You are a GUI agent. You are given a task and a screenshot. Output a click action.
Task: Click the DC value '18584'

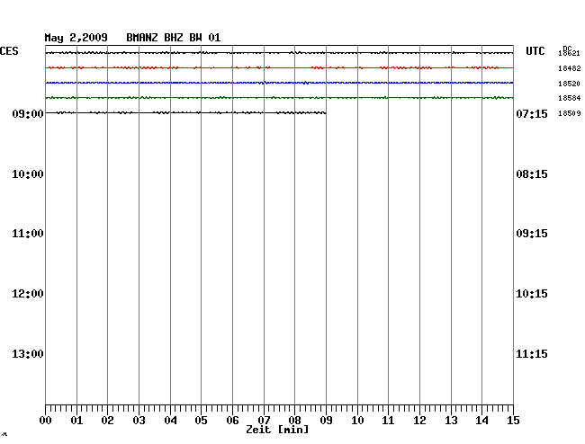click(x=569, y=98)
